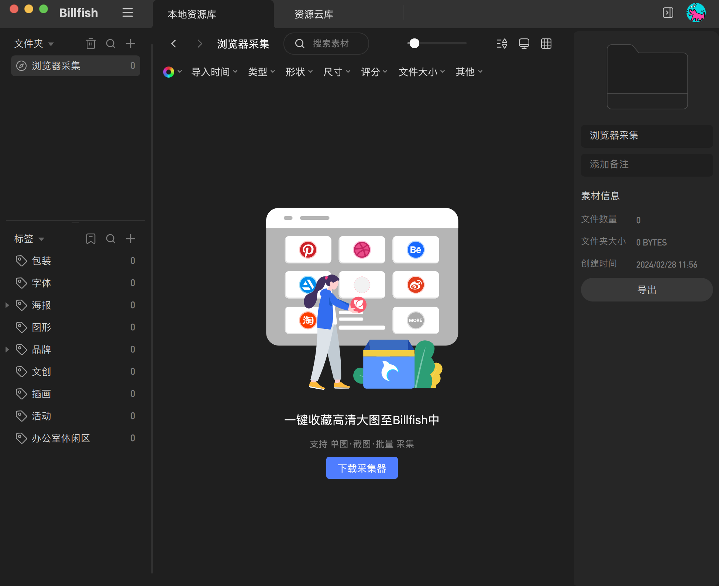
Task: Open the color filter wheel
Action: [169, 72]
